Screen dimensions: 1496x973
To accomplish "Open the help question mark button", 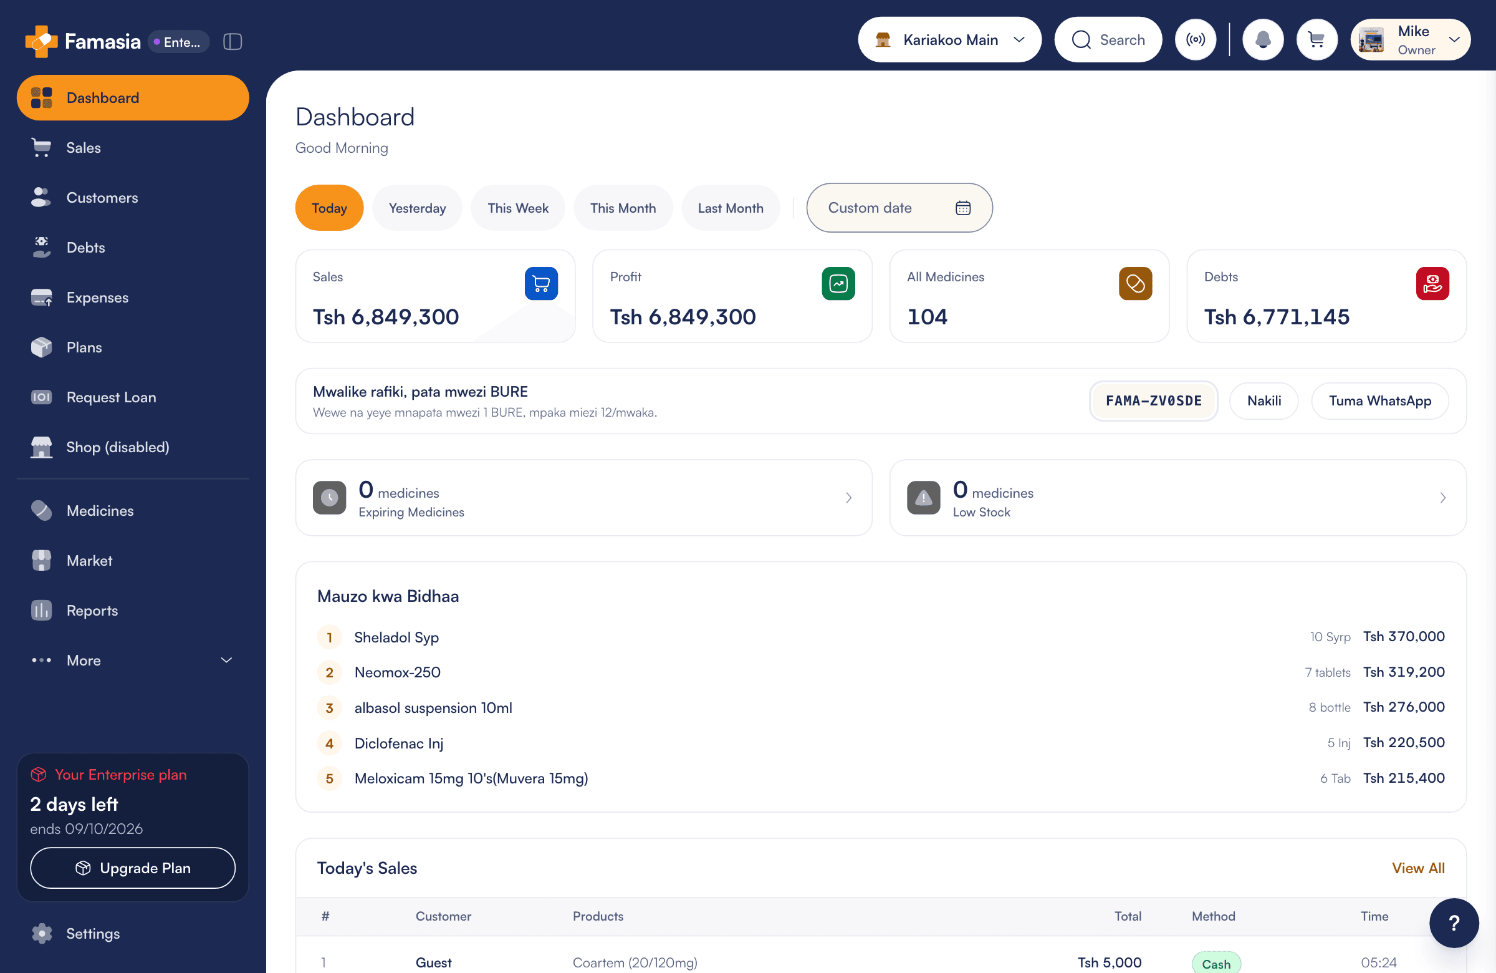I will click(1454, 922).
